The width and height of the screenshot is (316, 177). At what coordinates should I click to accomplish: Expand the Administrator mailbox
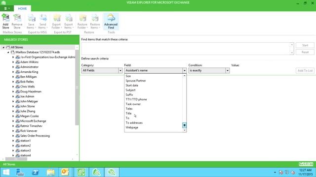[13, 67]
